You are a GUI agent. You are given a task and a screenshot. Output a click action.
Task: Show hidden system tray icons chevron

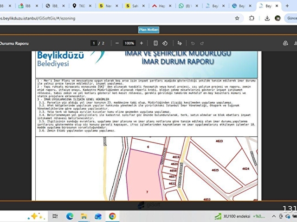(274, 216)
